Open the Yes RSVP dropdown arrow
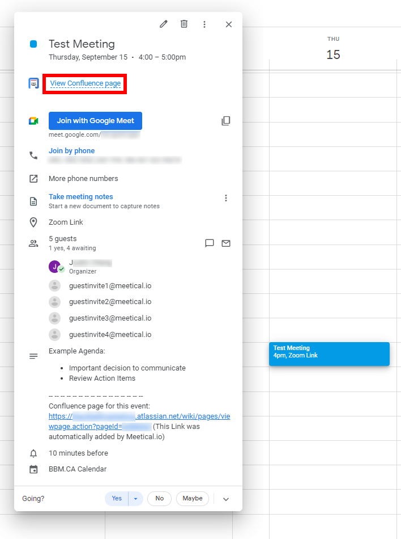This screenshot has height=539, width=401. (x=135, y=499)
